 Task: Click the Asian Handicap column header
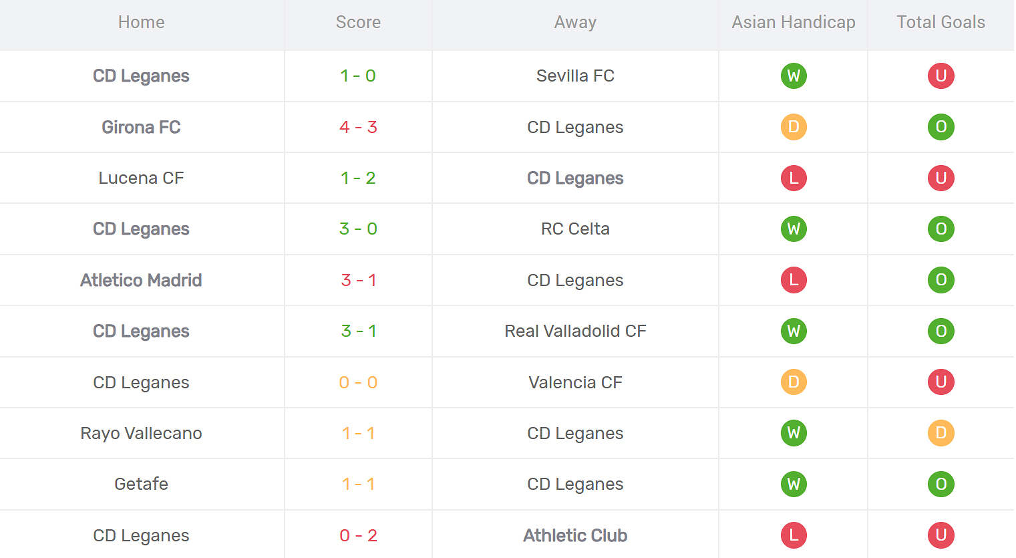click(794, 22)
